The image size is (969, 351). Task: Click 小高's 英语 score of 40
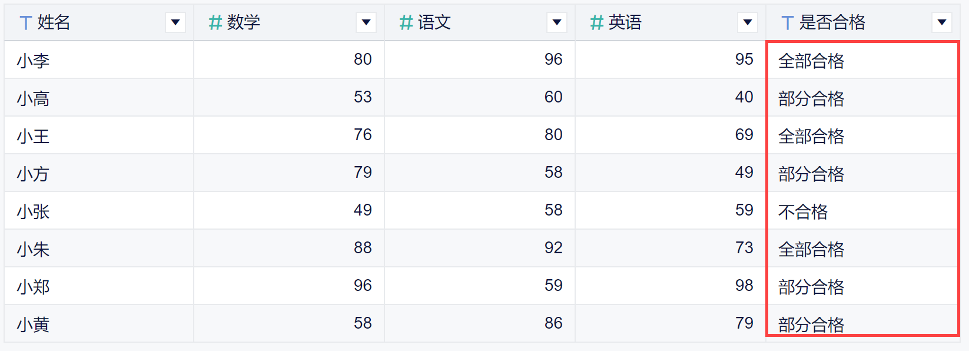(x=744, y=97)
